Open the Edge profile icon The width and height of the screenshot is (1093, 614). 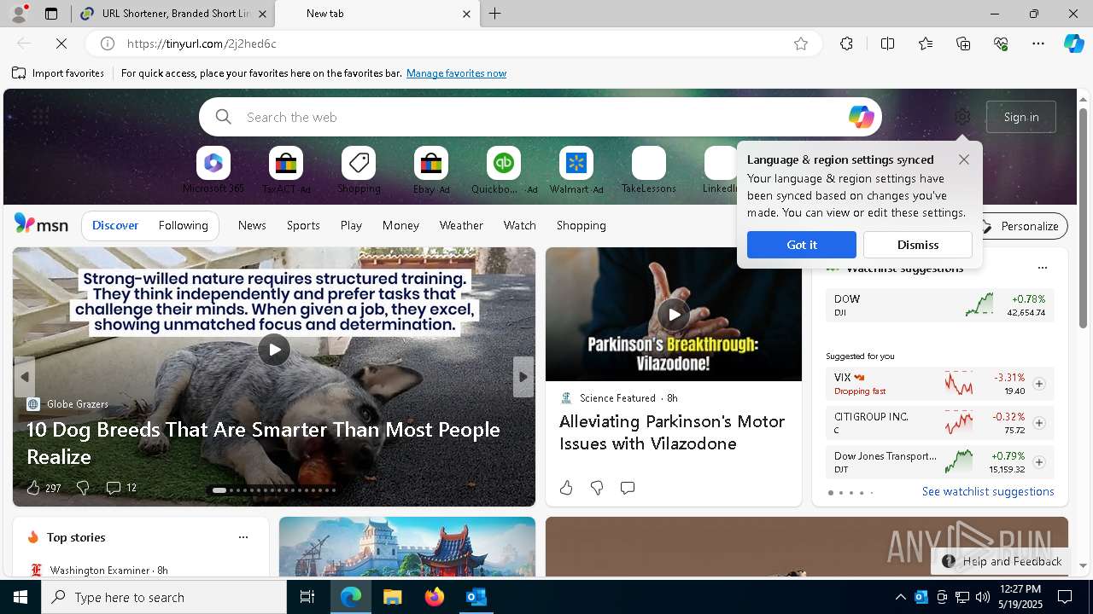[18, 14]
